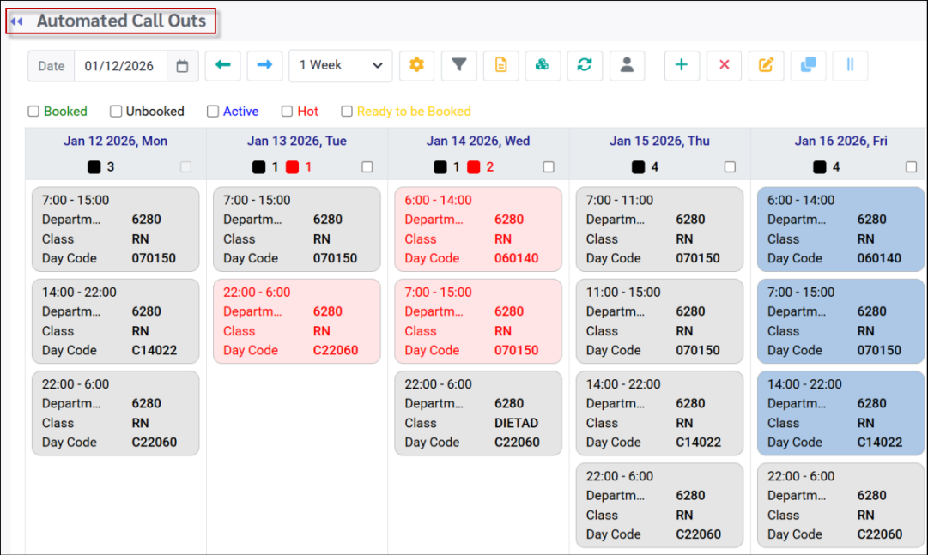The height and width of the screenshot is (555, 928).
Task: Click the person user icon
Action: tap(627, 66)
